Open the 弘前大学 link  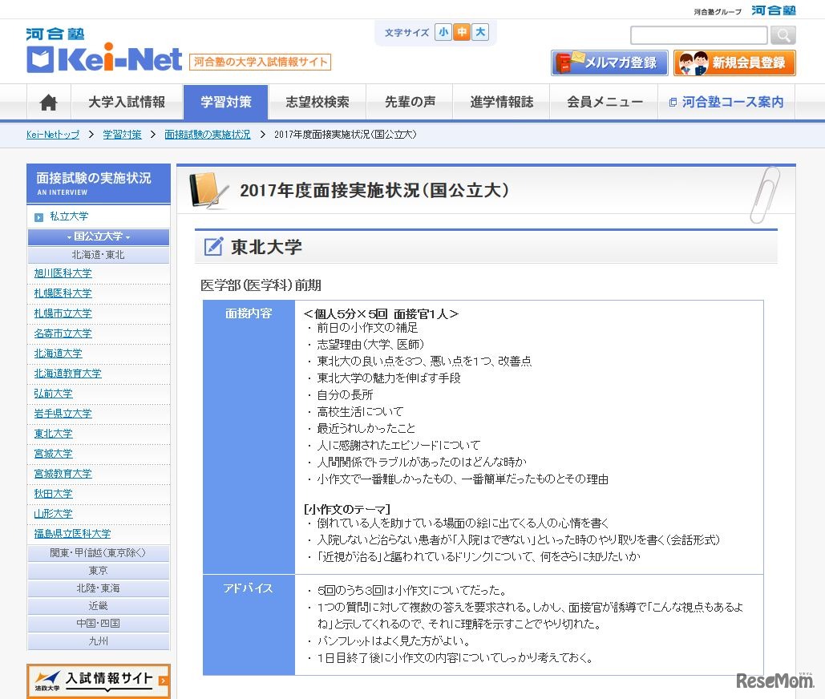(53, 394)
